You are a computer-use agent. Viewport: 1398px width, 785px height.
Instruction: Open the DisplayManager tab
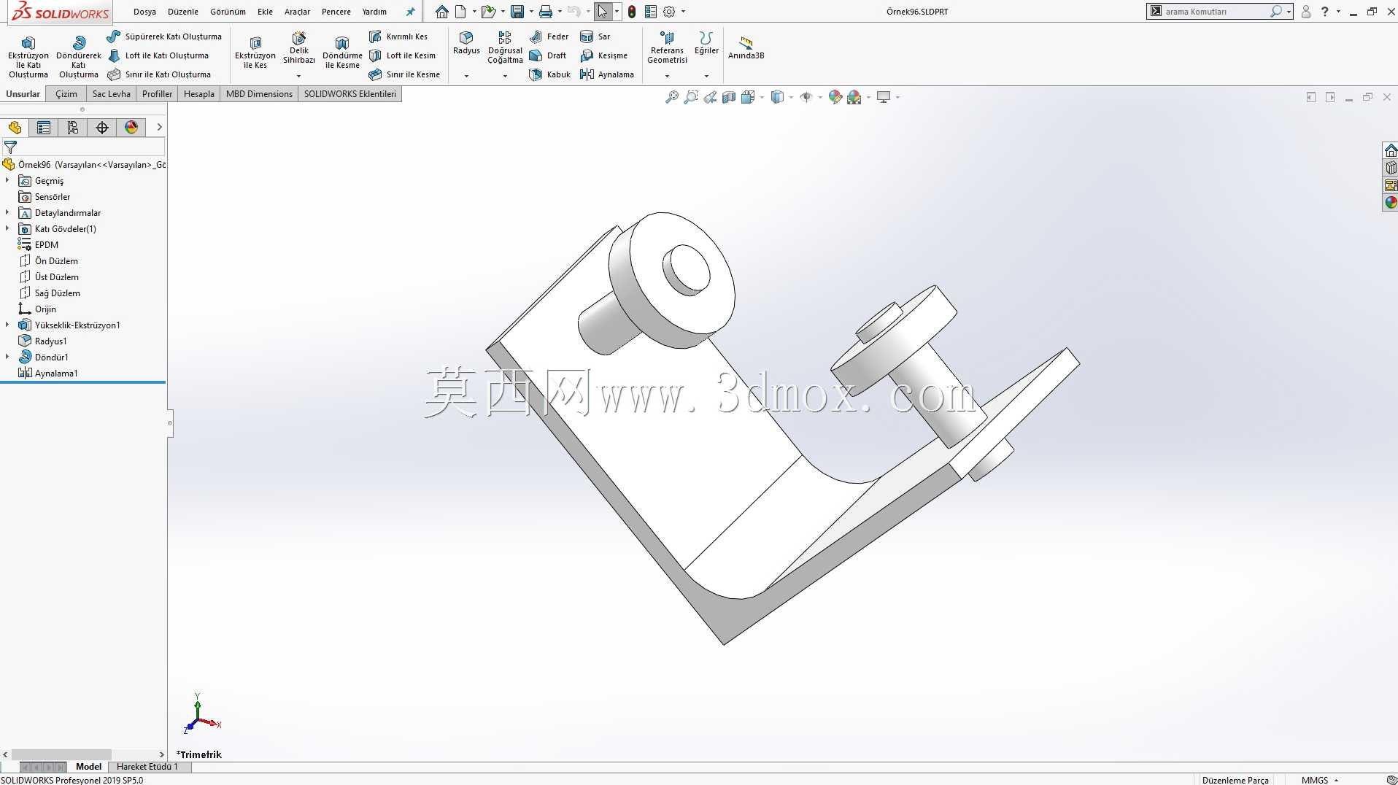point(131,128)
